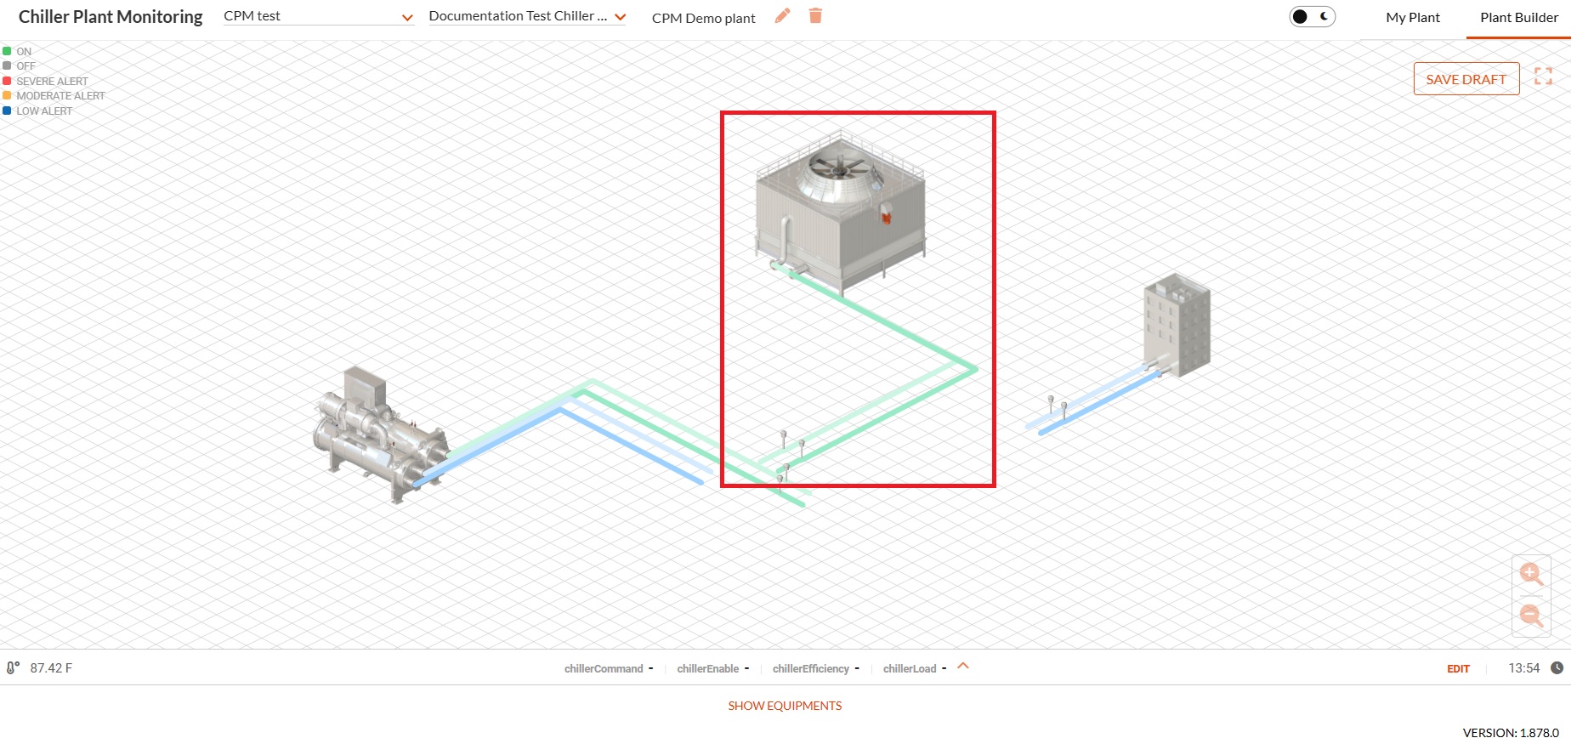The image size is (1594, 738).
Task: Click the EDIT link in status bar
Action: point(1459,669)
